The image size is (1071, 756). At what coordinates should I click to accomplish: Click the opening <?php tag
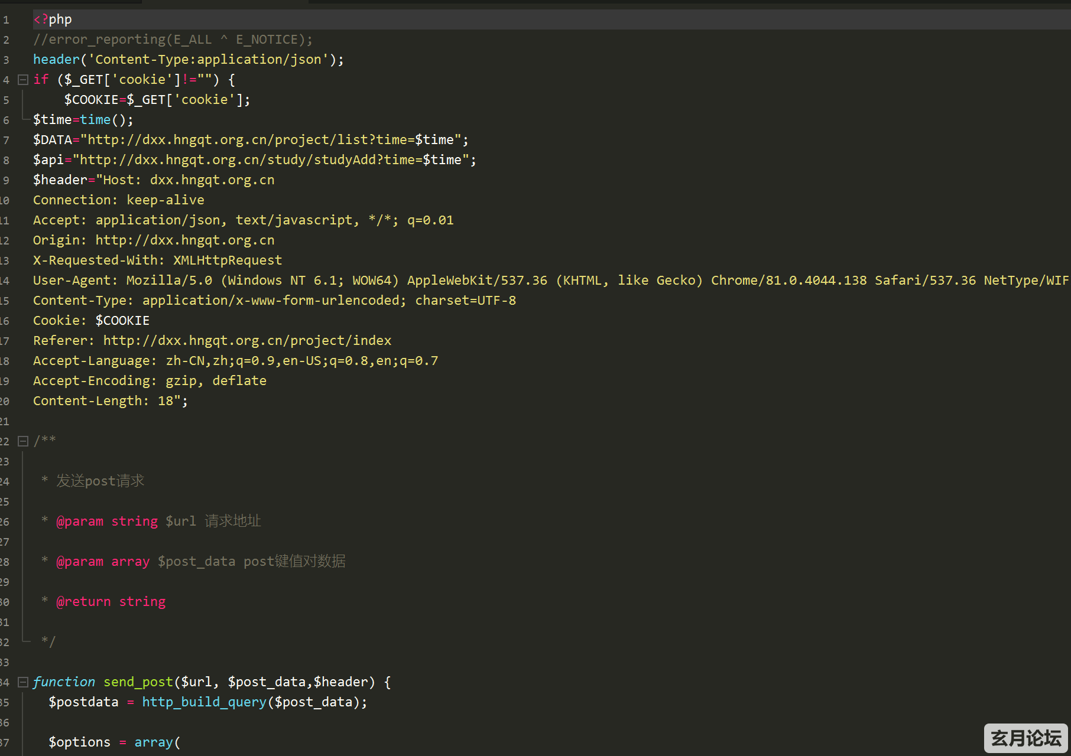pos(53,19)
